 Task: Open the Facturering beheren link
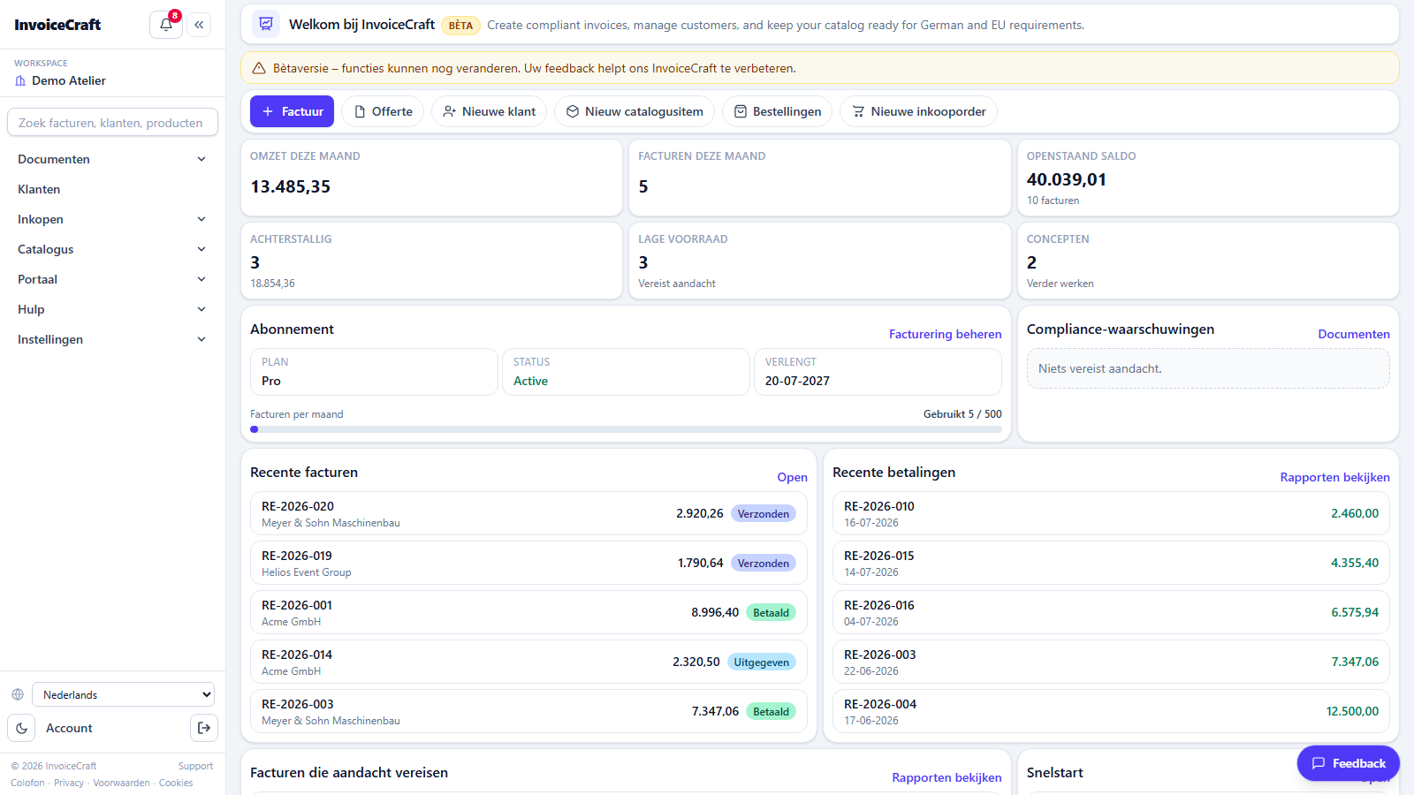(945, 334)
